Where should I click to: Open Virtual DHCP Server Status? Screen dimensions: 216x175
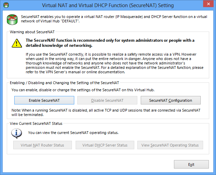point(105,145)
